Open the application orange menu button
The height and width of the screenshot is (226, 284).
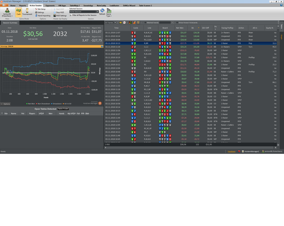coord(4,5)
